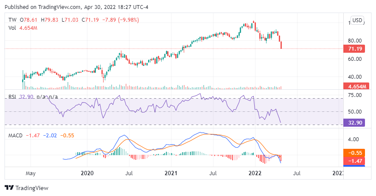Screen dimensions: 376x196
Task: Click the 50.00 RSI axis label
Action: [x=355, y=112]
